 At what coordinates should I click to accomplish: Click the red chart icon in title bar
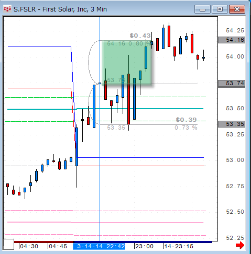(x=7, y=9)
